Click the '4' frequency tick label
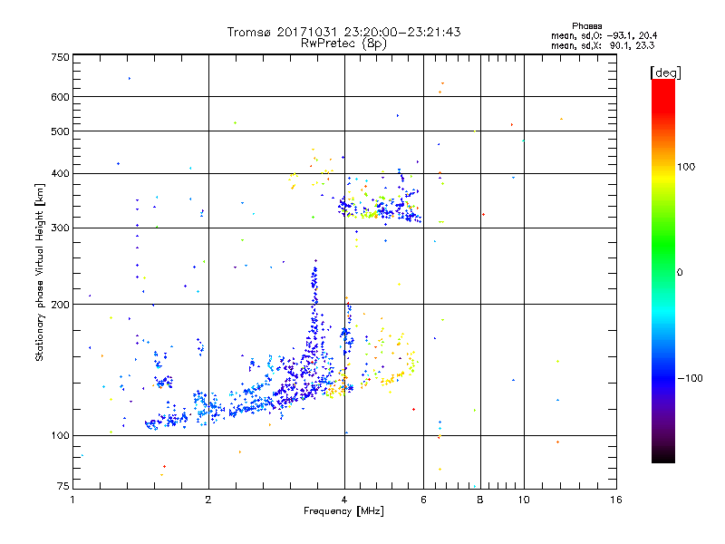 pyautogui.click(x=344, y=500)
